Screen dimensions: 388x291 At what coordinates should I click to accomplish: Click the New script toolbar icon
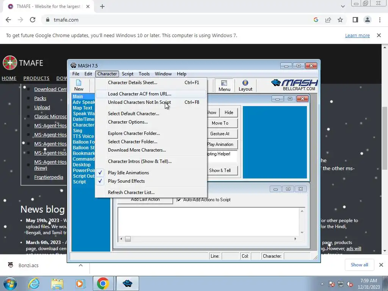point(79,85)
